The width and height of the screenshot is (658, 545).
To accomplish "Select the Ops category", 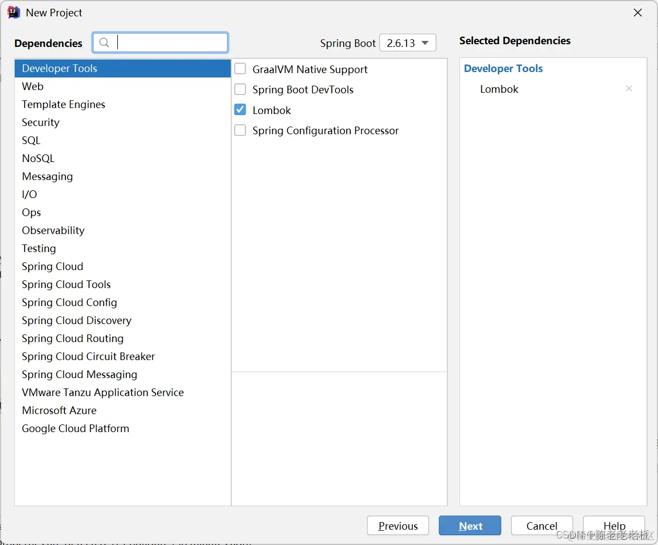I will (123, 212).
